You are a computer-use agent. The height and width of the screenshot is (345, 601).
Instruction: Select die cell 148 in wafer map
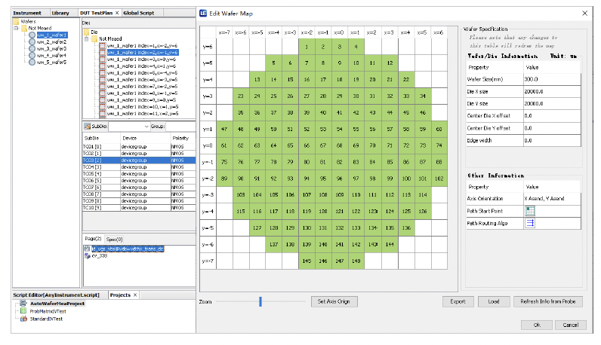pyautogui.click(x=356, y=261)
